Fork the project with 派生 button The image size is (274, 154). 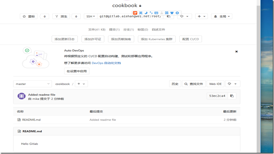(61, 16)
